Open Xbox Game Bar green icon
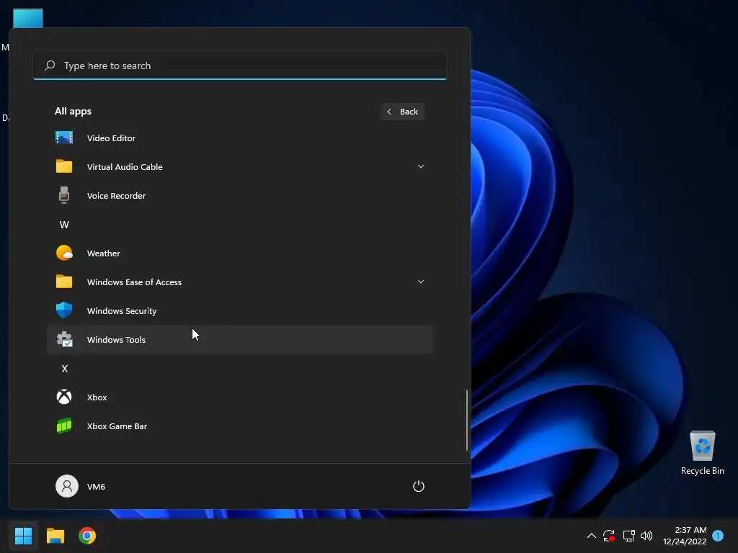 pyautogui.click(x=64, y=426)
